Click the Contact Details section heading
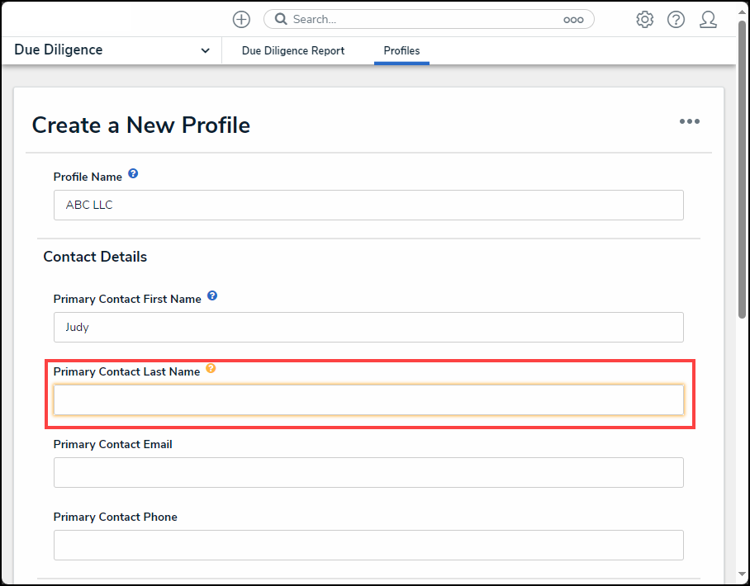Screen dimensions: 750x586 [x=95, y=257]
